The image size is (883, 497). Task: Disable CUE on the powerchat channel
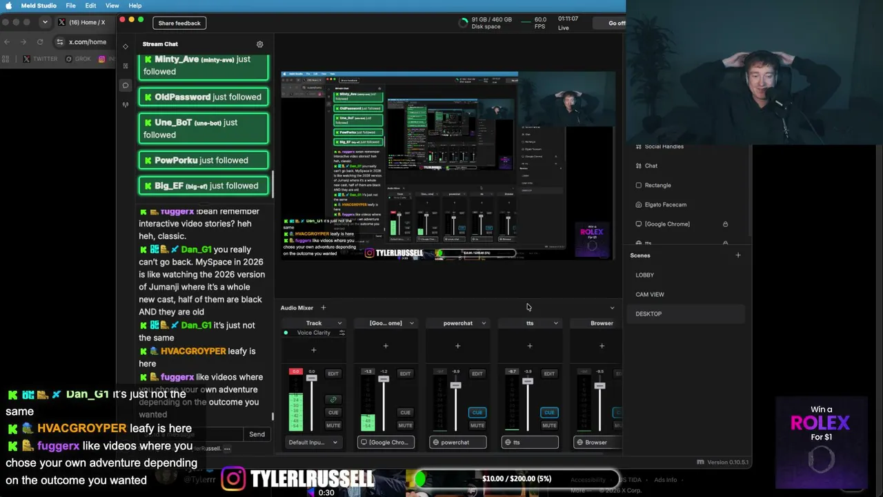pyautogui.click(x=477, y=413)
